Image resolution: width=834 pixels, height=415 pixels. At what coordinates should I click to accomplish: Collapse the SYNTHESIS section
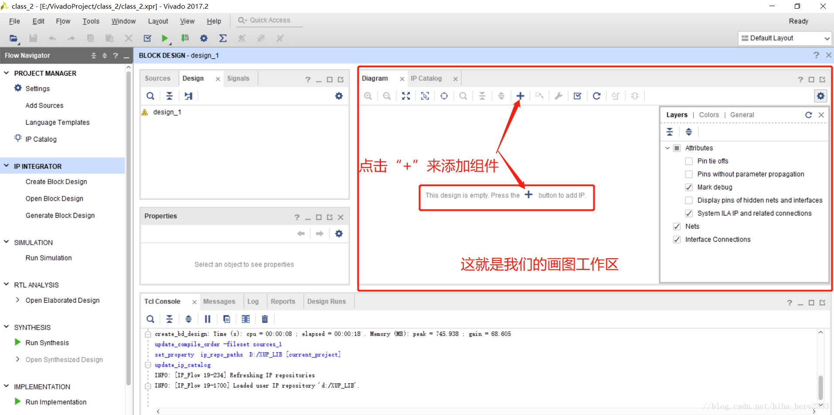coord(7,327)
